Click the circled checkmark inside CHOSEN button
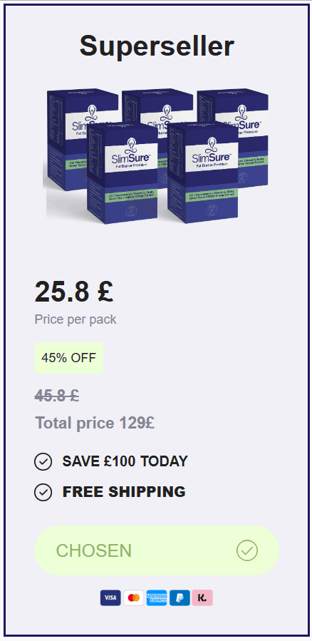This screenshot has width=312, height=641. (x=247, y=550)
